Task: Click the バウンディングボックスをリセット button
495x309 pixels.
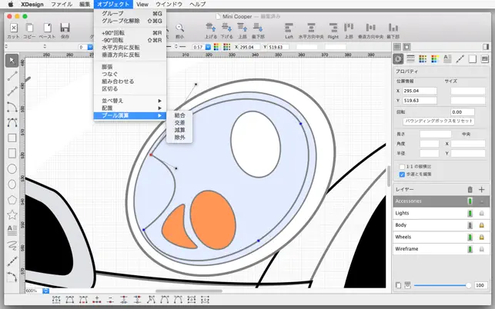Action: (x=439, y=121)
